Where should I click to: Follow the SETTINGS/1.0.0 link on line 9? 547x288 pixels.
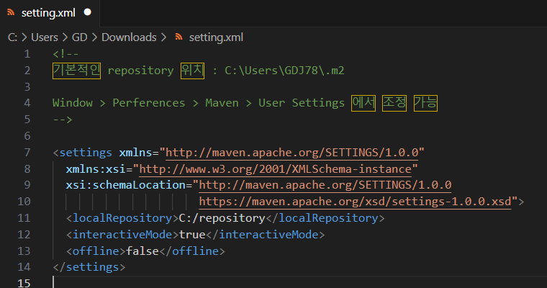(325, 184)
